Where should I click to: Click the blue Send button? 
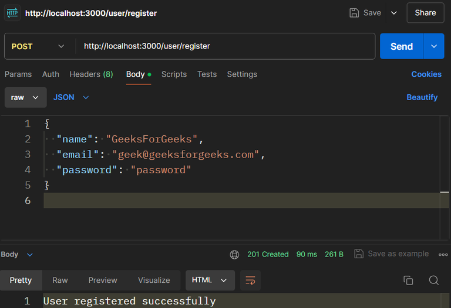[402, 46]
